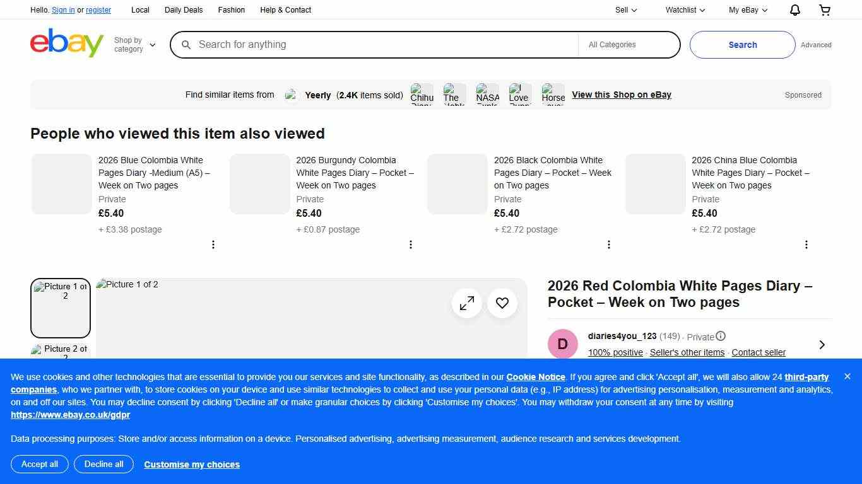Expand the Shop by category dropdown
Screen dimensions: 862x484
click(x=134, y=45)
